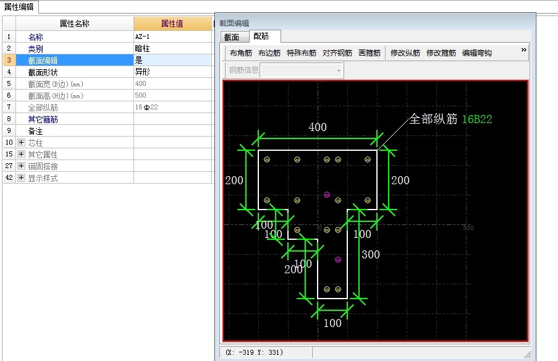558x361 pixels.
Task: Select the top-right corner rebar point
Action: click(368, 159)
